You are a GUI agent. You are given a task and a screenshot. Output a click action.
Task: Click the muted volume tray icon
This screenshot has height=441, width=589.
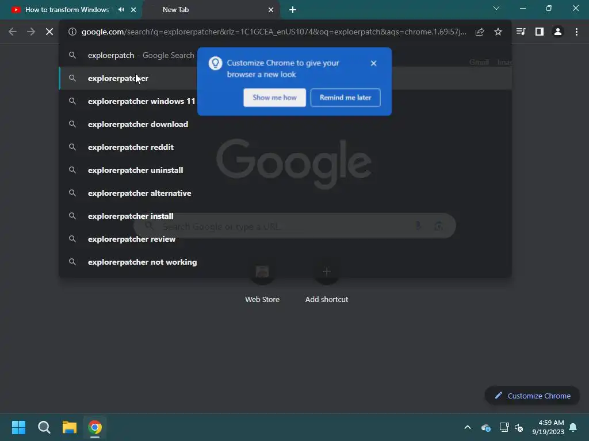point(519,427)
